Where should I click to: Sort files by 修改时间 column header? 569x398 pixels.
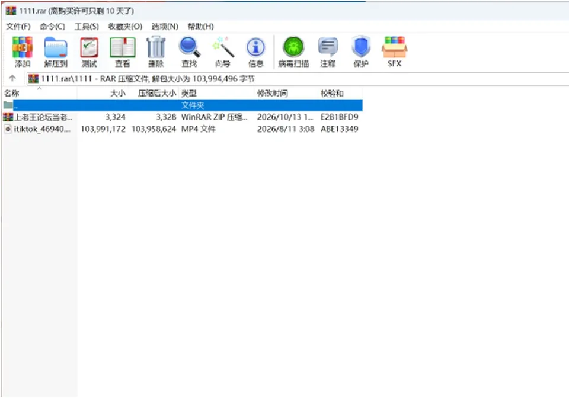tap(286, 93)
